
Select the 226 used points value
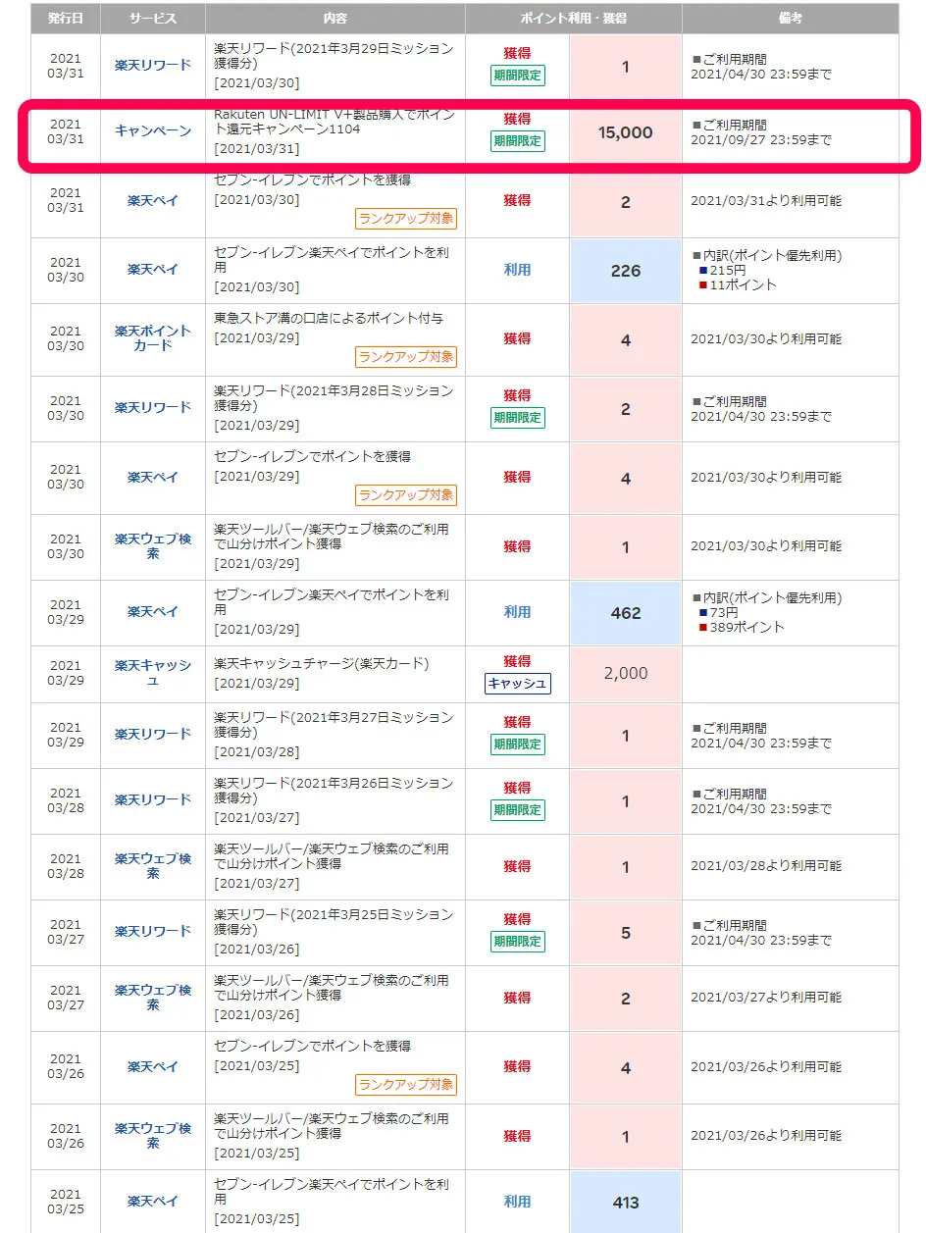(x=626, y=271)
